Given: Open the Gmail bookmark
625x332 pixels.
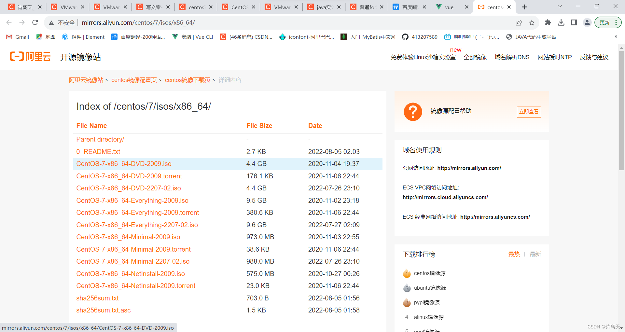Looking at the screenshot, I should pyautogui.click(x=18, y=37).
